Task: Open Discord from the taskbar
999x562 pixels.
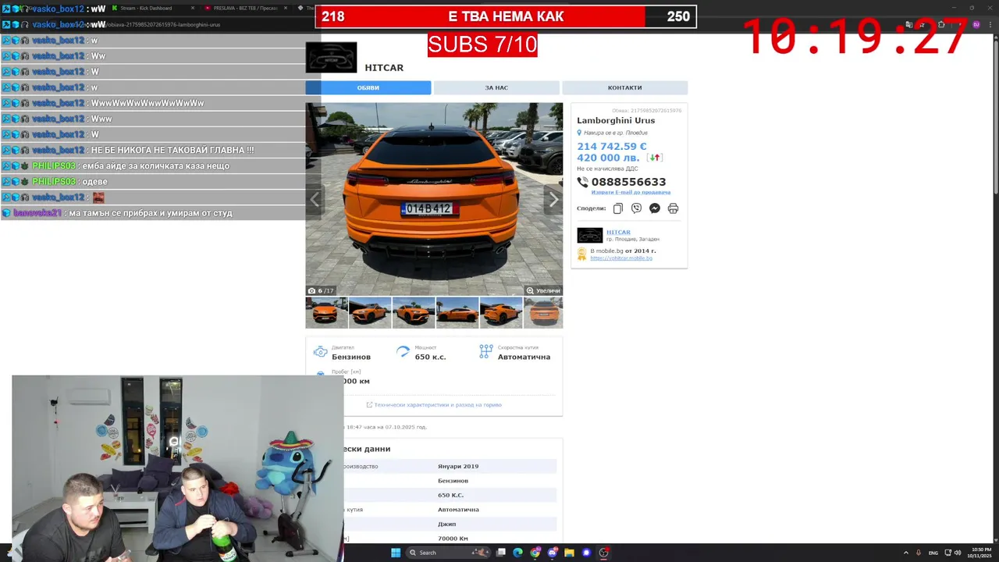Action: (x=552, y=553)
